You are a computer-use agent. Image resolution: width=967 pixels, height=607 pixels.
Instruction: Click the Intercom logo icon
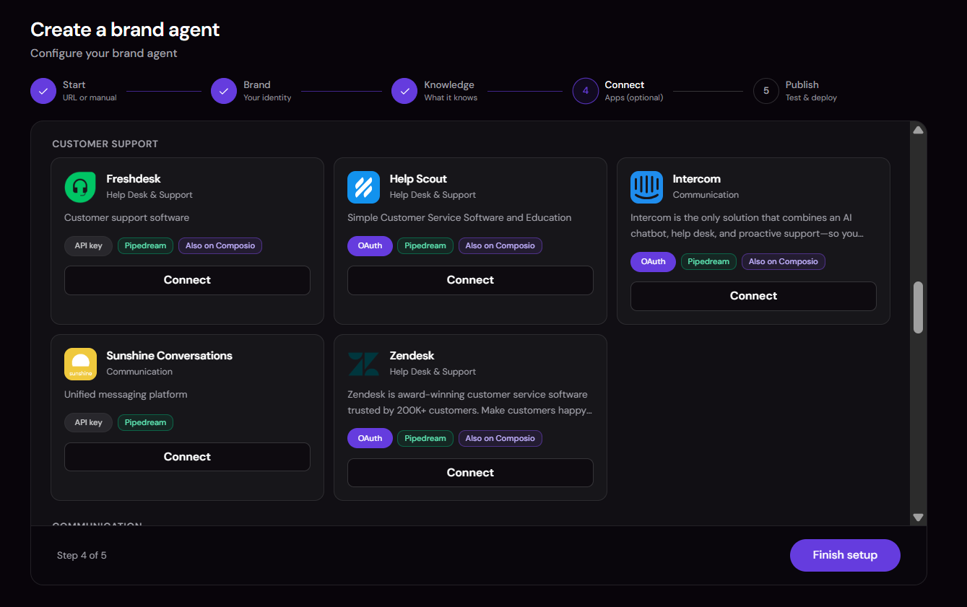tap(646, 187)
